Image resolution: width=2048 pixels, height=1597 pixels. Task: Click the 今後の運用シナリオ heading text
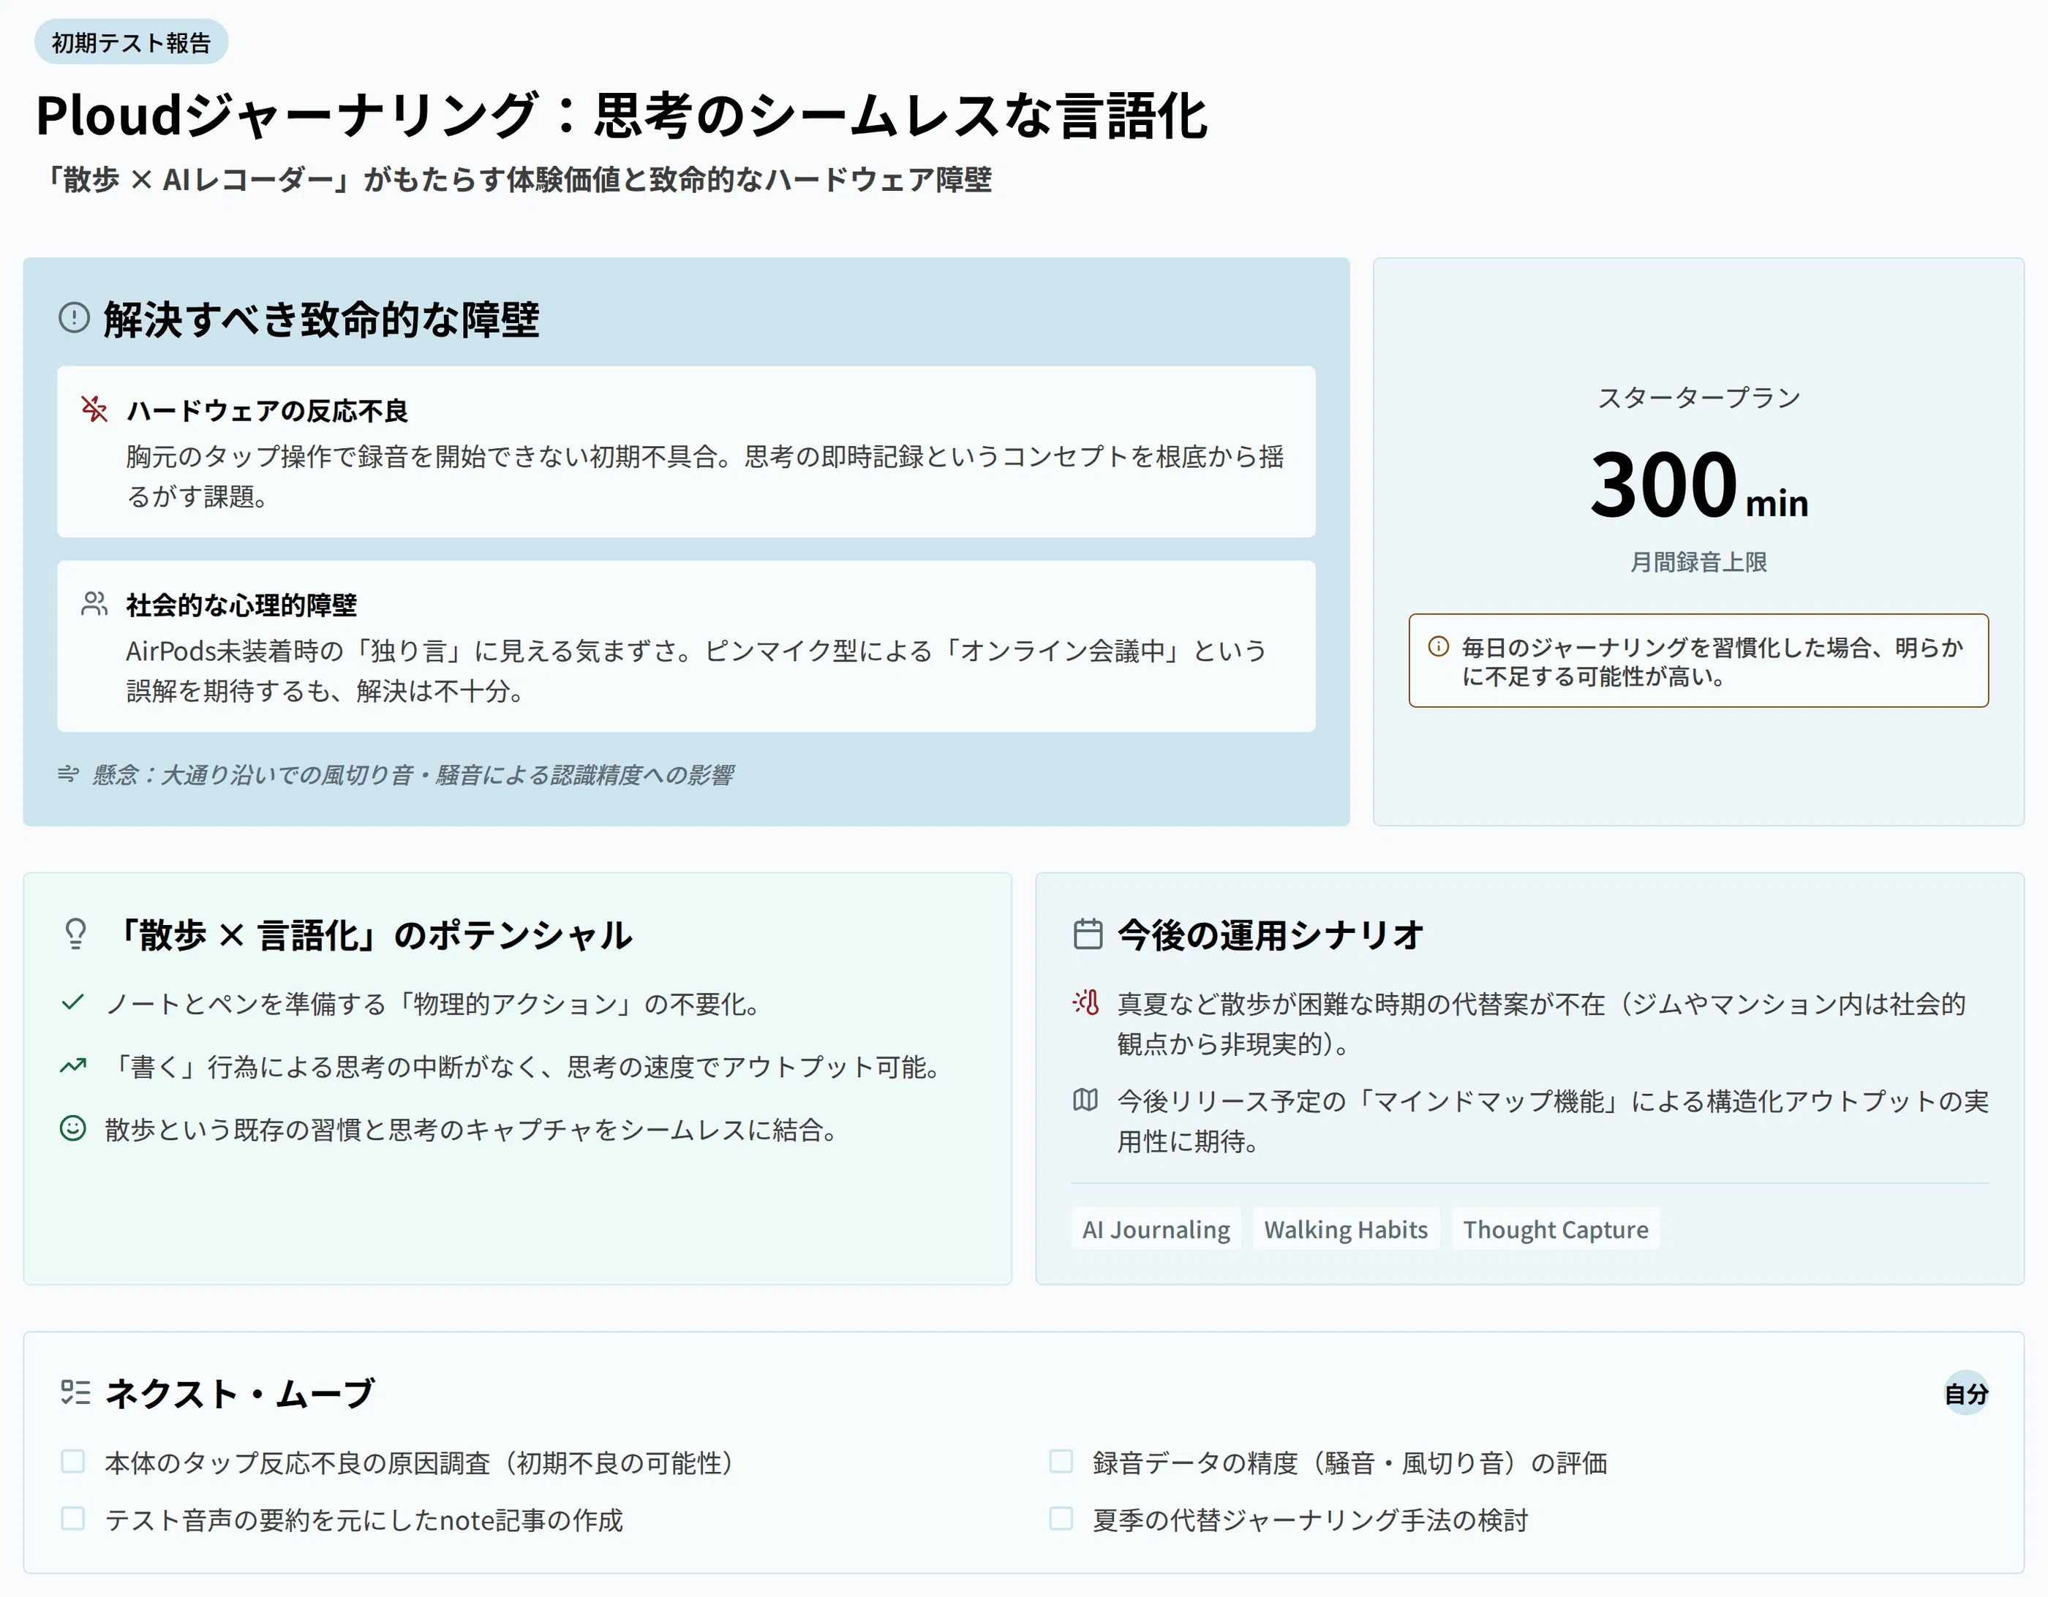1271,935
